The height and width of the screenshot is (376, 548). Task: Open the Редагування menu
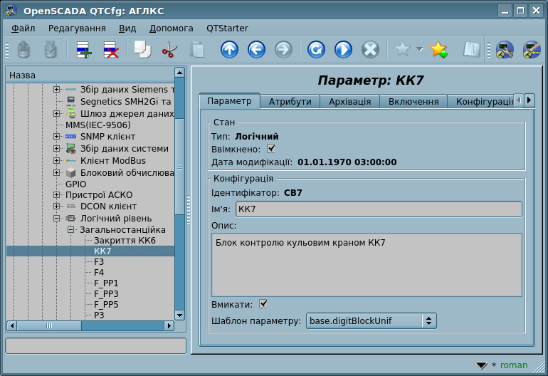point(77,28)
